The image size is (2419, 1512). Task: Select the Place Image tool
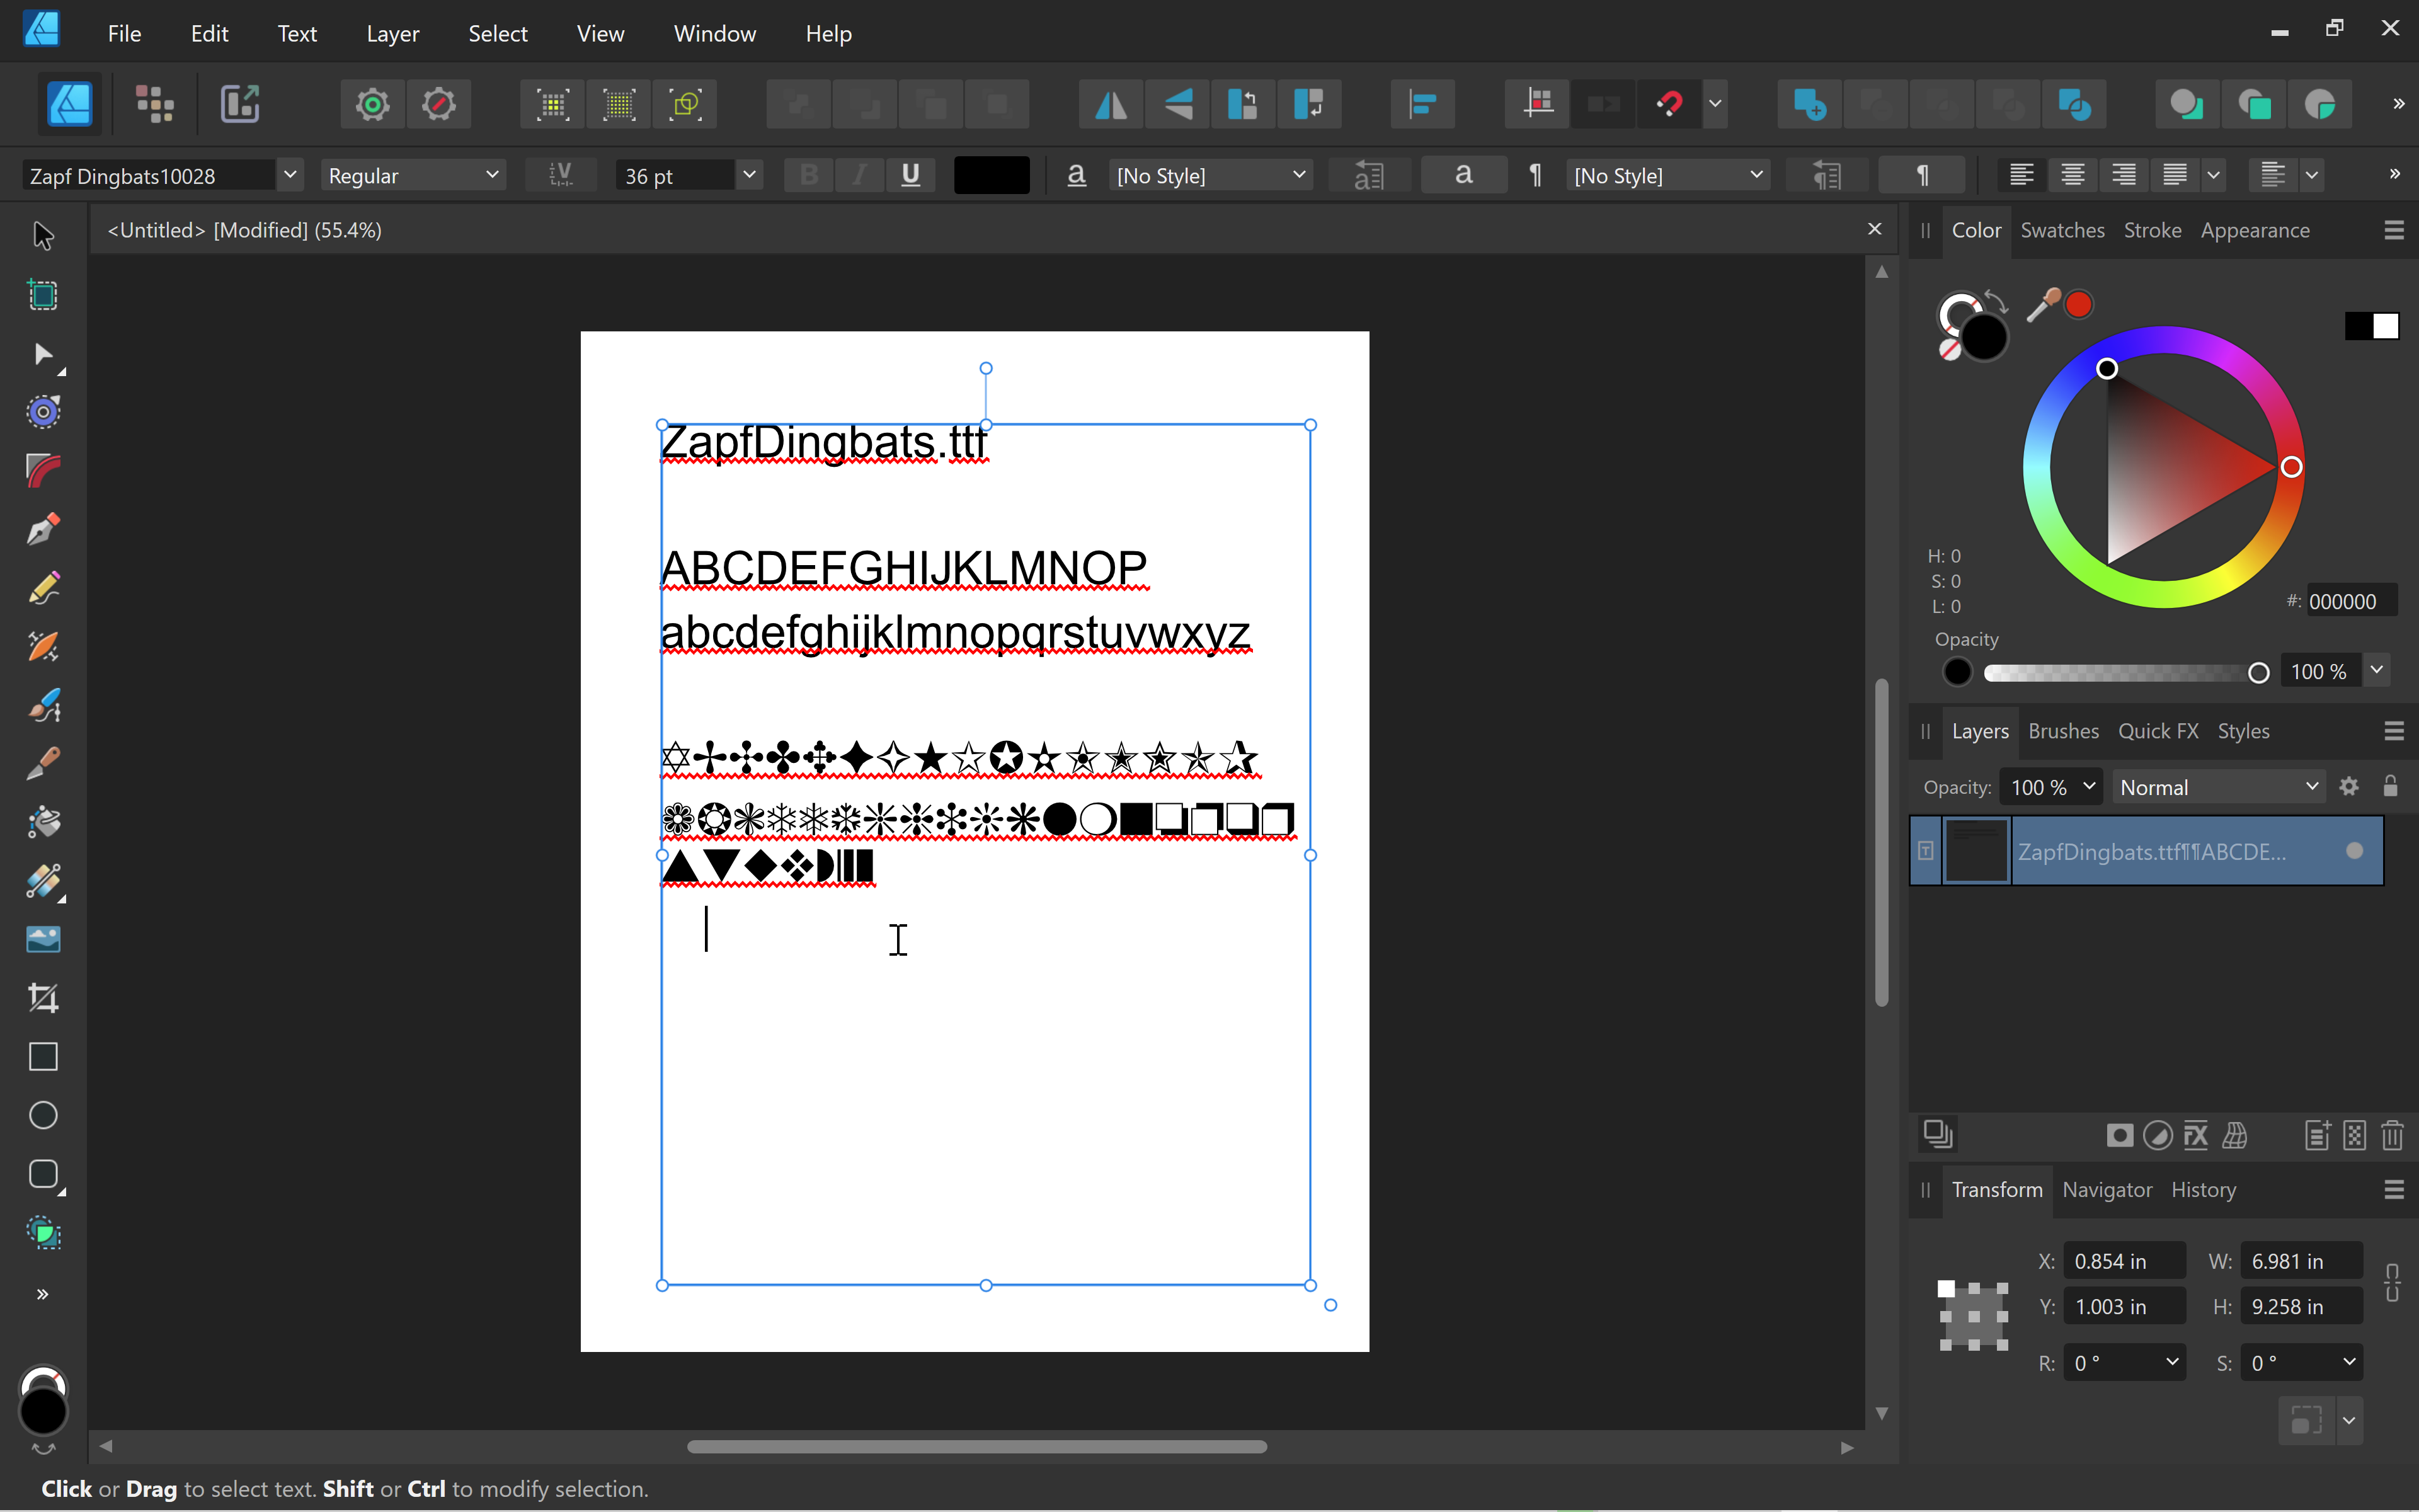43,939
